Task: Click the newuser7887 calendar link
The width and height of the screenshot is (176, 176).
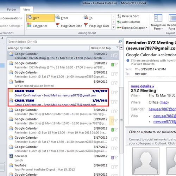Action: [x=162, y=109]
